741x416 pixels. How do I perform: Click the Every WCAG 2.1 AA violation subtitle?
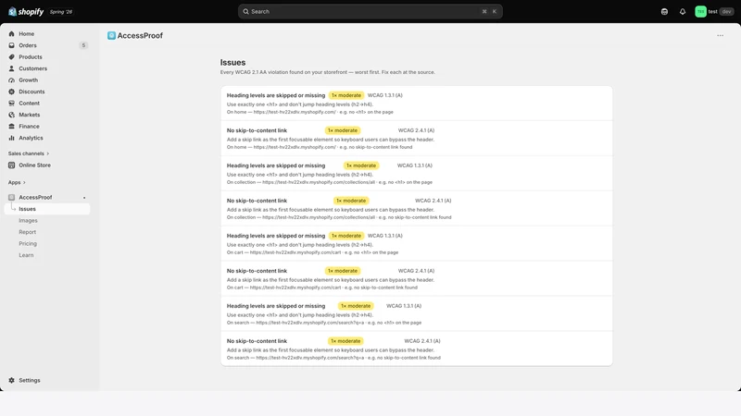coord(328,72)
